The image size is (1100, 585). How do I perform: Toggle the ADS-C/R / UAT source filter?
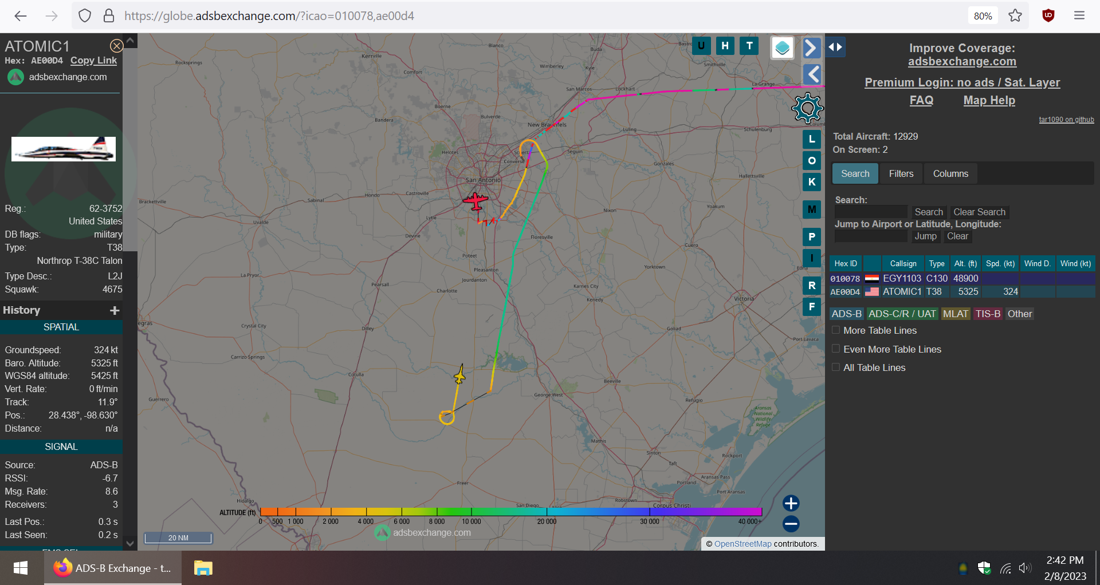pyautogui.click(x=902, y=314)
